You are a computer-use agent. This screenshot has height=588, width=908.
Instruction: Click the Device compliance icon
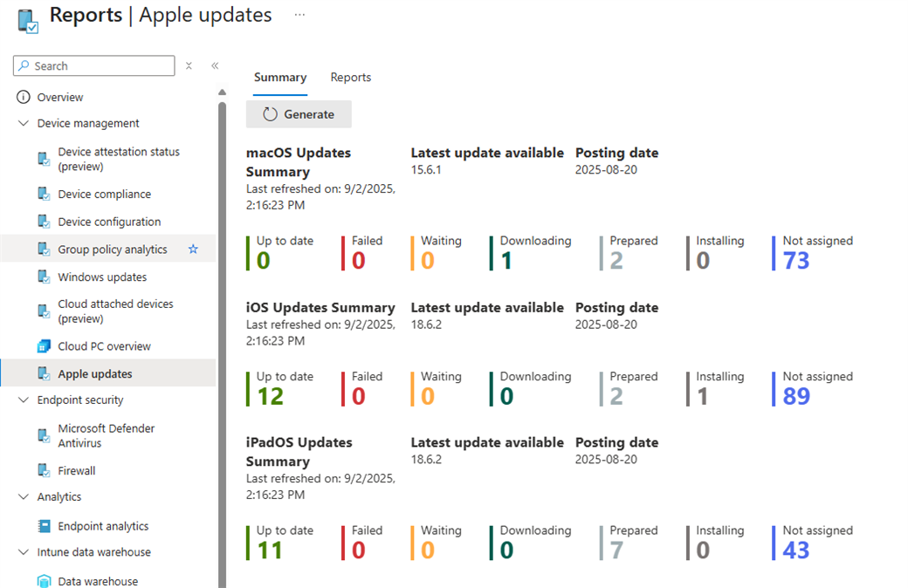[44, 194]
